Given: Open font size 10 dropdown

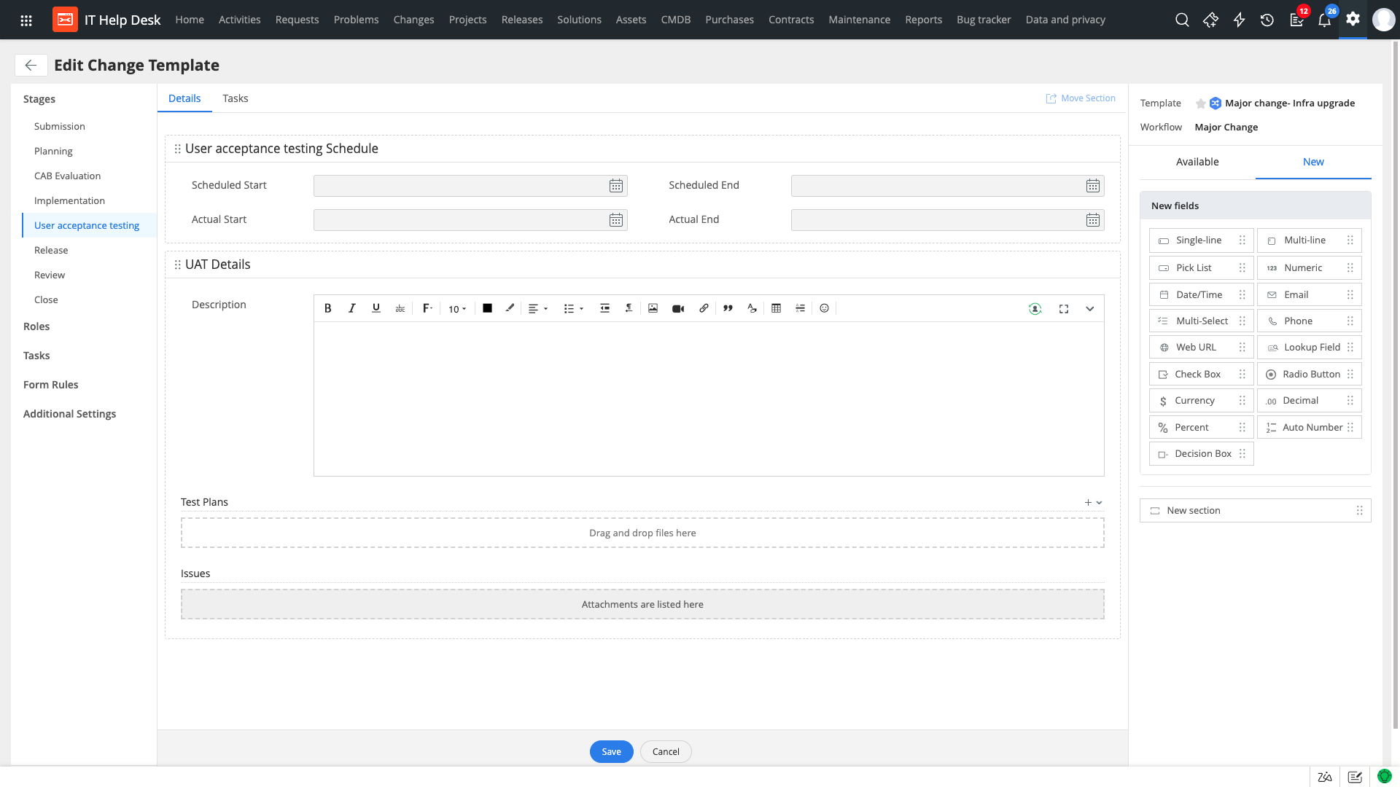Looking at the screenshot, I should pyautogui.click(x=457, y=309).
